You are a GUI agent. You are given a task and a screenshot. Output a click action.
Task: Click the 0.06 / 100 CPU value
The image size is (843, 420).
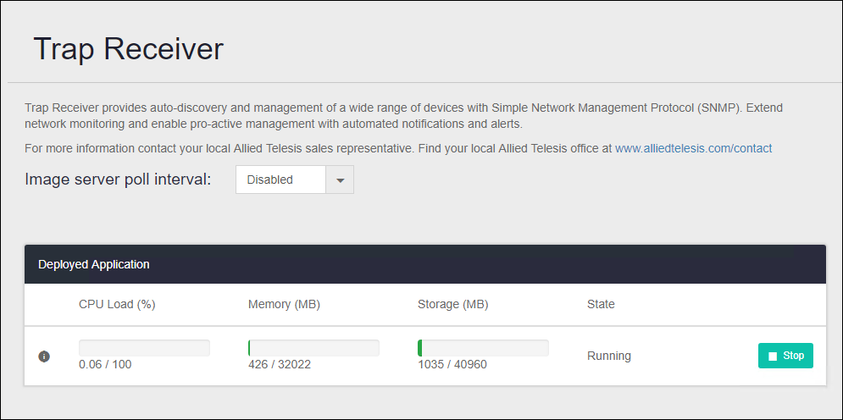(x=105, y=365)
